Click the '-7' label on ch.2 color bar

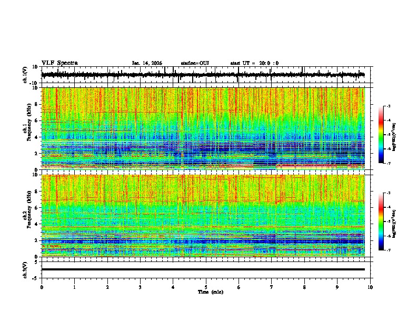coord(389,250)
